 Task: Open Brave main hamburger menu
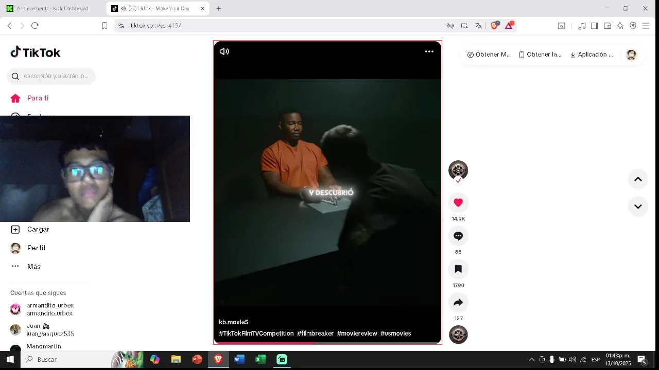(x=646, y=26)
